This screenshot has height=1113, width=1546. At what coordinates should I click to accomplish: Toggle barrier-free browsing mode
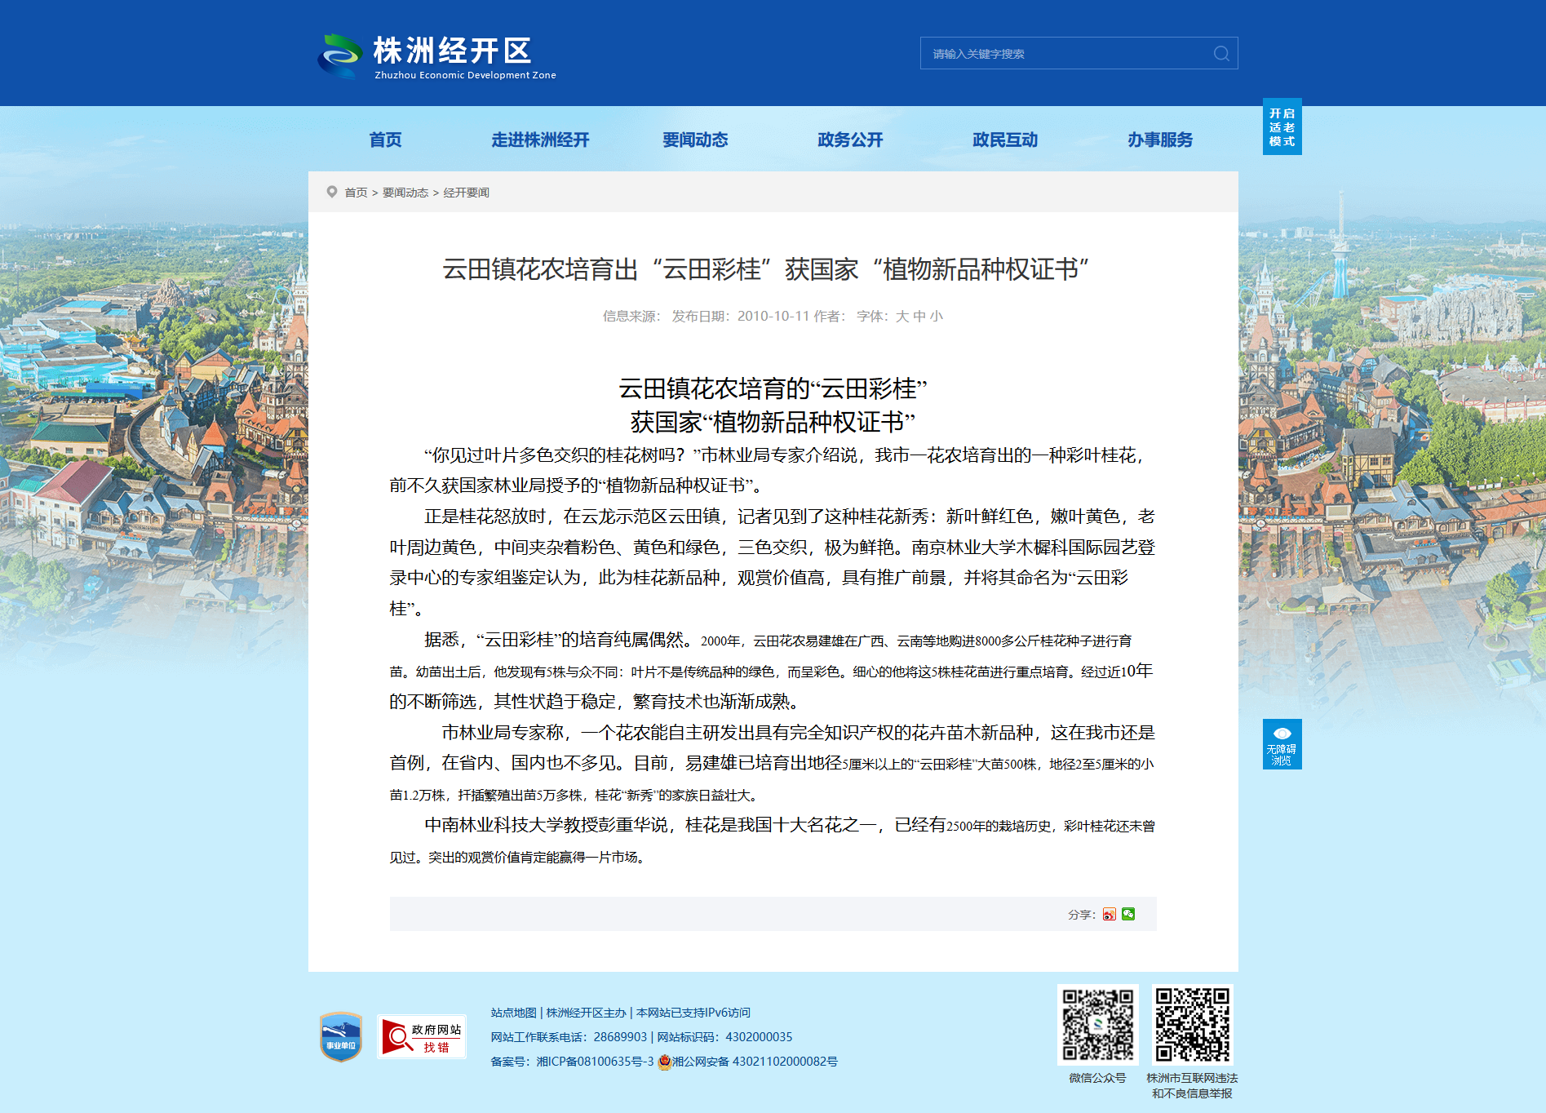coord(1282,744)
